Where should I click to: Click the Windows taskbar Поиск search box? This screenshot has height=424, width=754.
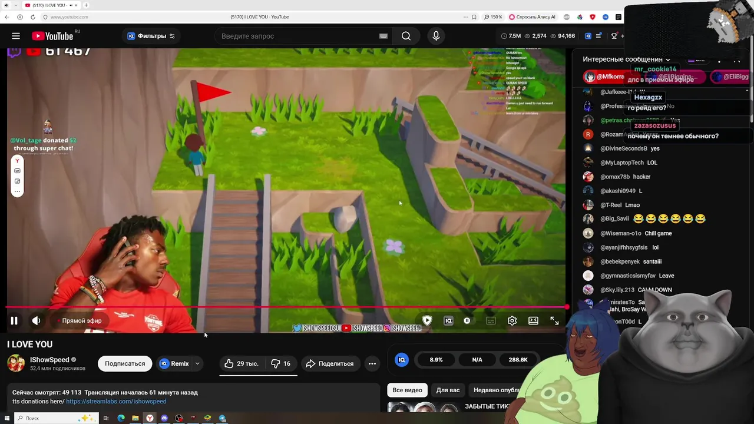(56, 418)
